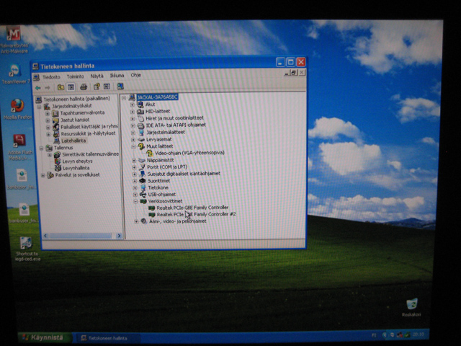The width and height of the screenshot is (461, 346).
Task: Collapse the Verkkosovittimet category
Action: pos(135,202)
